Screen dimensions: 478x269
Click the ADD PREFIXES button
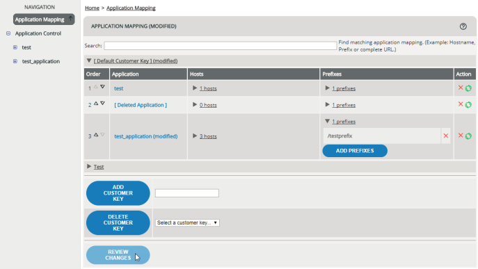[x=355, y=151]
